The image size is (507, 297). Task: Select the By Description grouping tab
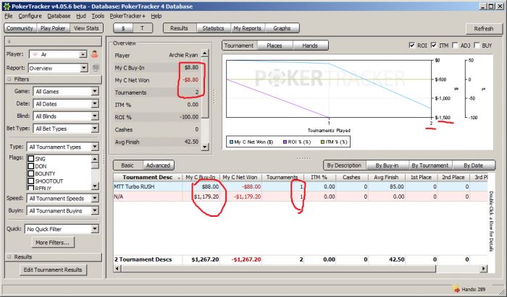[x=344, y=165]
